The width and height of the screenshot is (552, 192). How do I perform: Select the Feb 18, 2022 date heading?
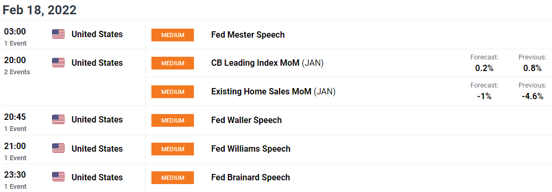[39, 10]
